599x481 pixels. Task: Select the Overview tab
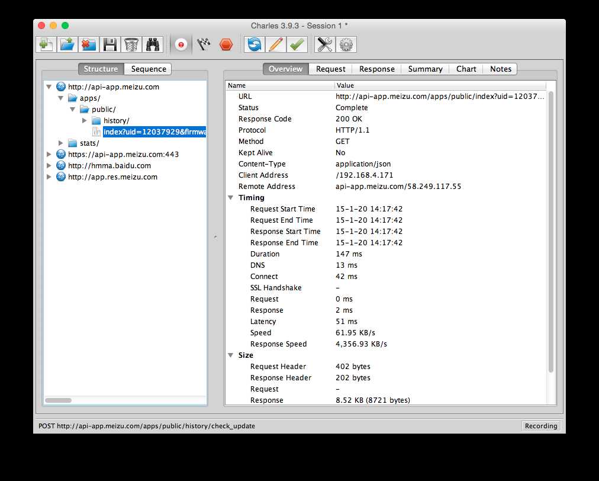[x=285, y=69]
